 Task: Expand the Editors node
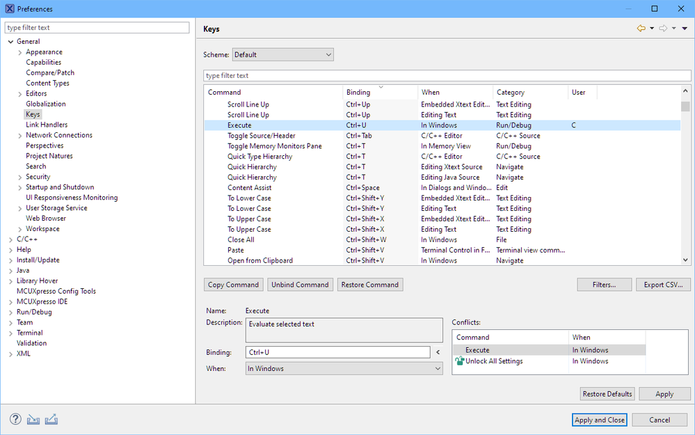pyautogui.click(x=20, y=94)
